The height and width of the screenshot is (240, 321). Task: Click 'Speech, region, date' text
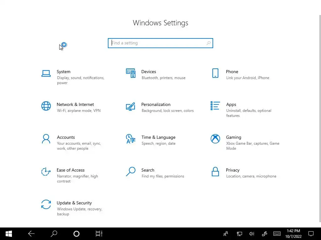(x=158, y=143)
